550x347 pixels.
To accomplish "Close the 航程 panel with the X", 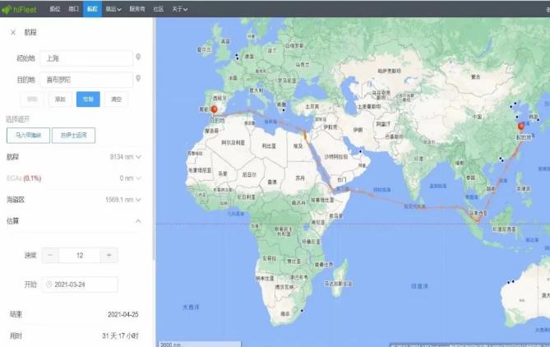I will tap(13, 32).
